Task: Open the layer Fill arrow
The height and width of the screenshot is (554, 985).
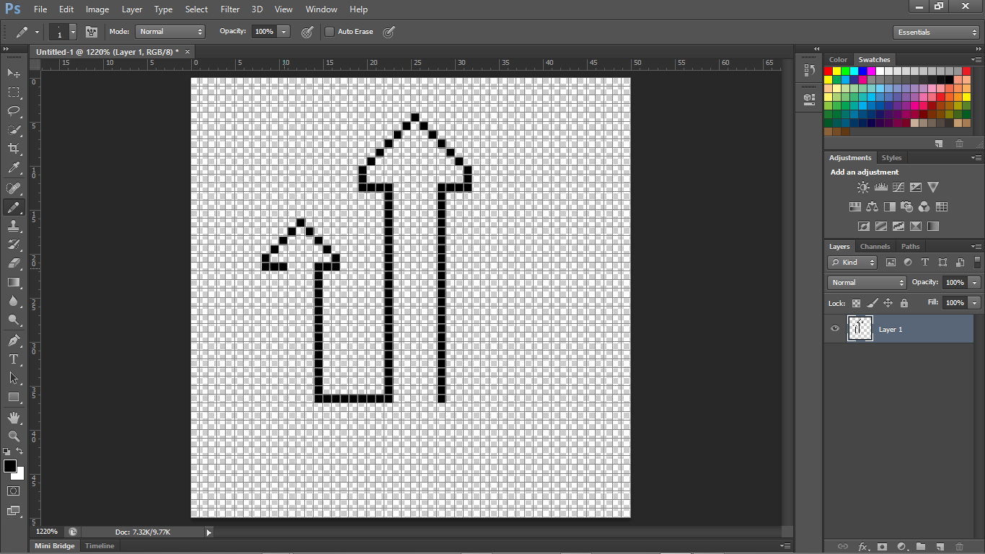Action: click(975, 303)
